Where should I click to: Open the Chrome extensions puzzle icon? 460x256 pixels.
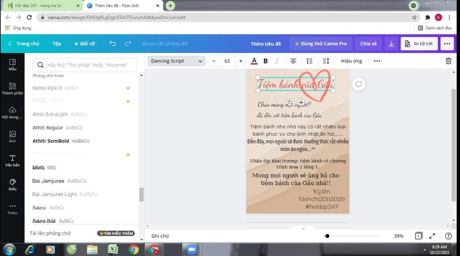[x=428, y=17]
